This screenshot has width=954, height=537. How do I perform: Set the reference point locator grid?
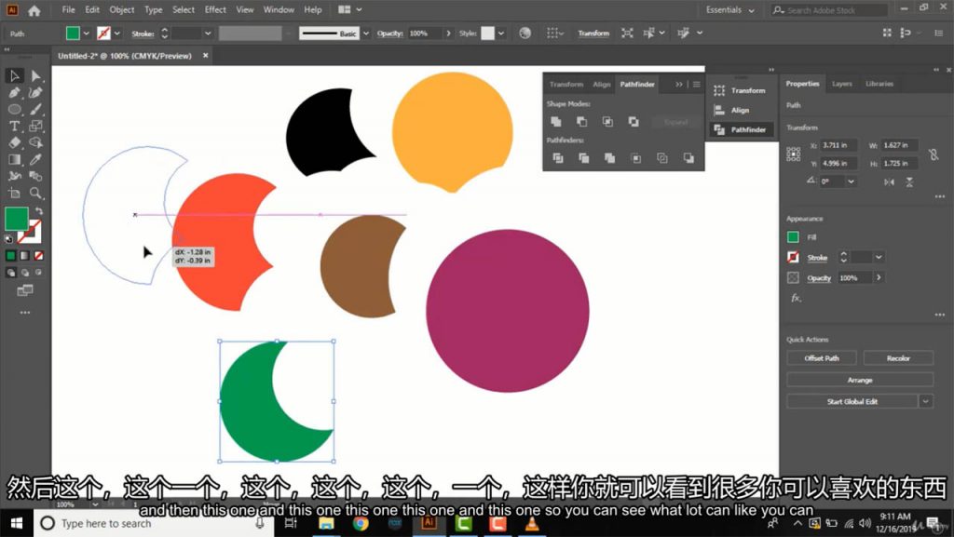click(794, 154)
